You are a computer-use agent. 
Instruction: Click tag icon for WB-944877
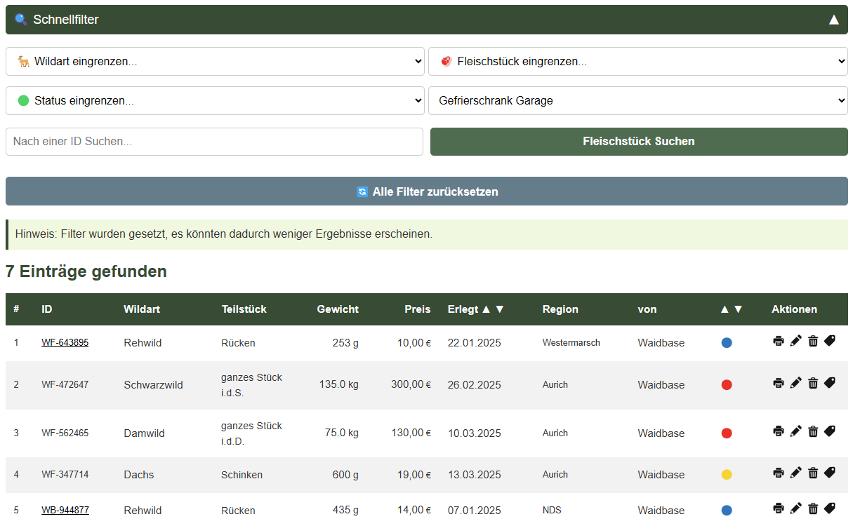pos(830,508)
